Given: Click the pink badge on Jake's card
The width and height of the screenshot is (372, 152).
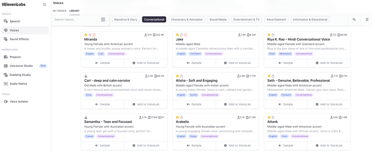Looking at the screenshot, I should [x=186, y=35].
